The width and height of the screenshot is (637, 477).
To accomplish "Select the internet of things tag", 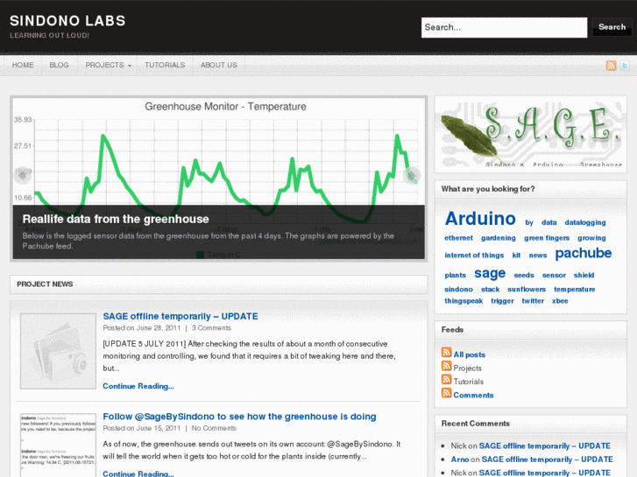I will click(x=474, y=256).
